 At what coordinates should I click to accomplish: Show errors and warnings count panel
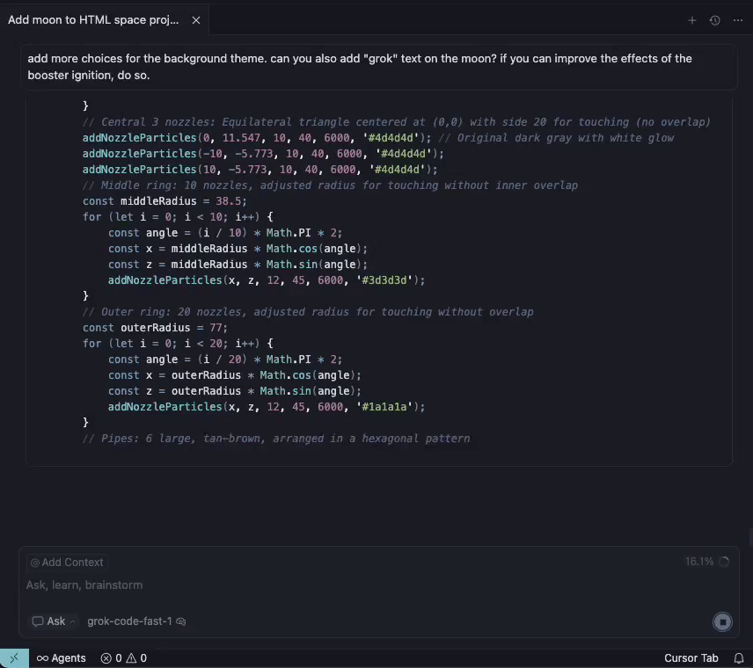coord(123,657)
